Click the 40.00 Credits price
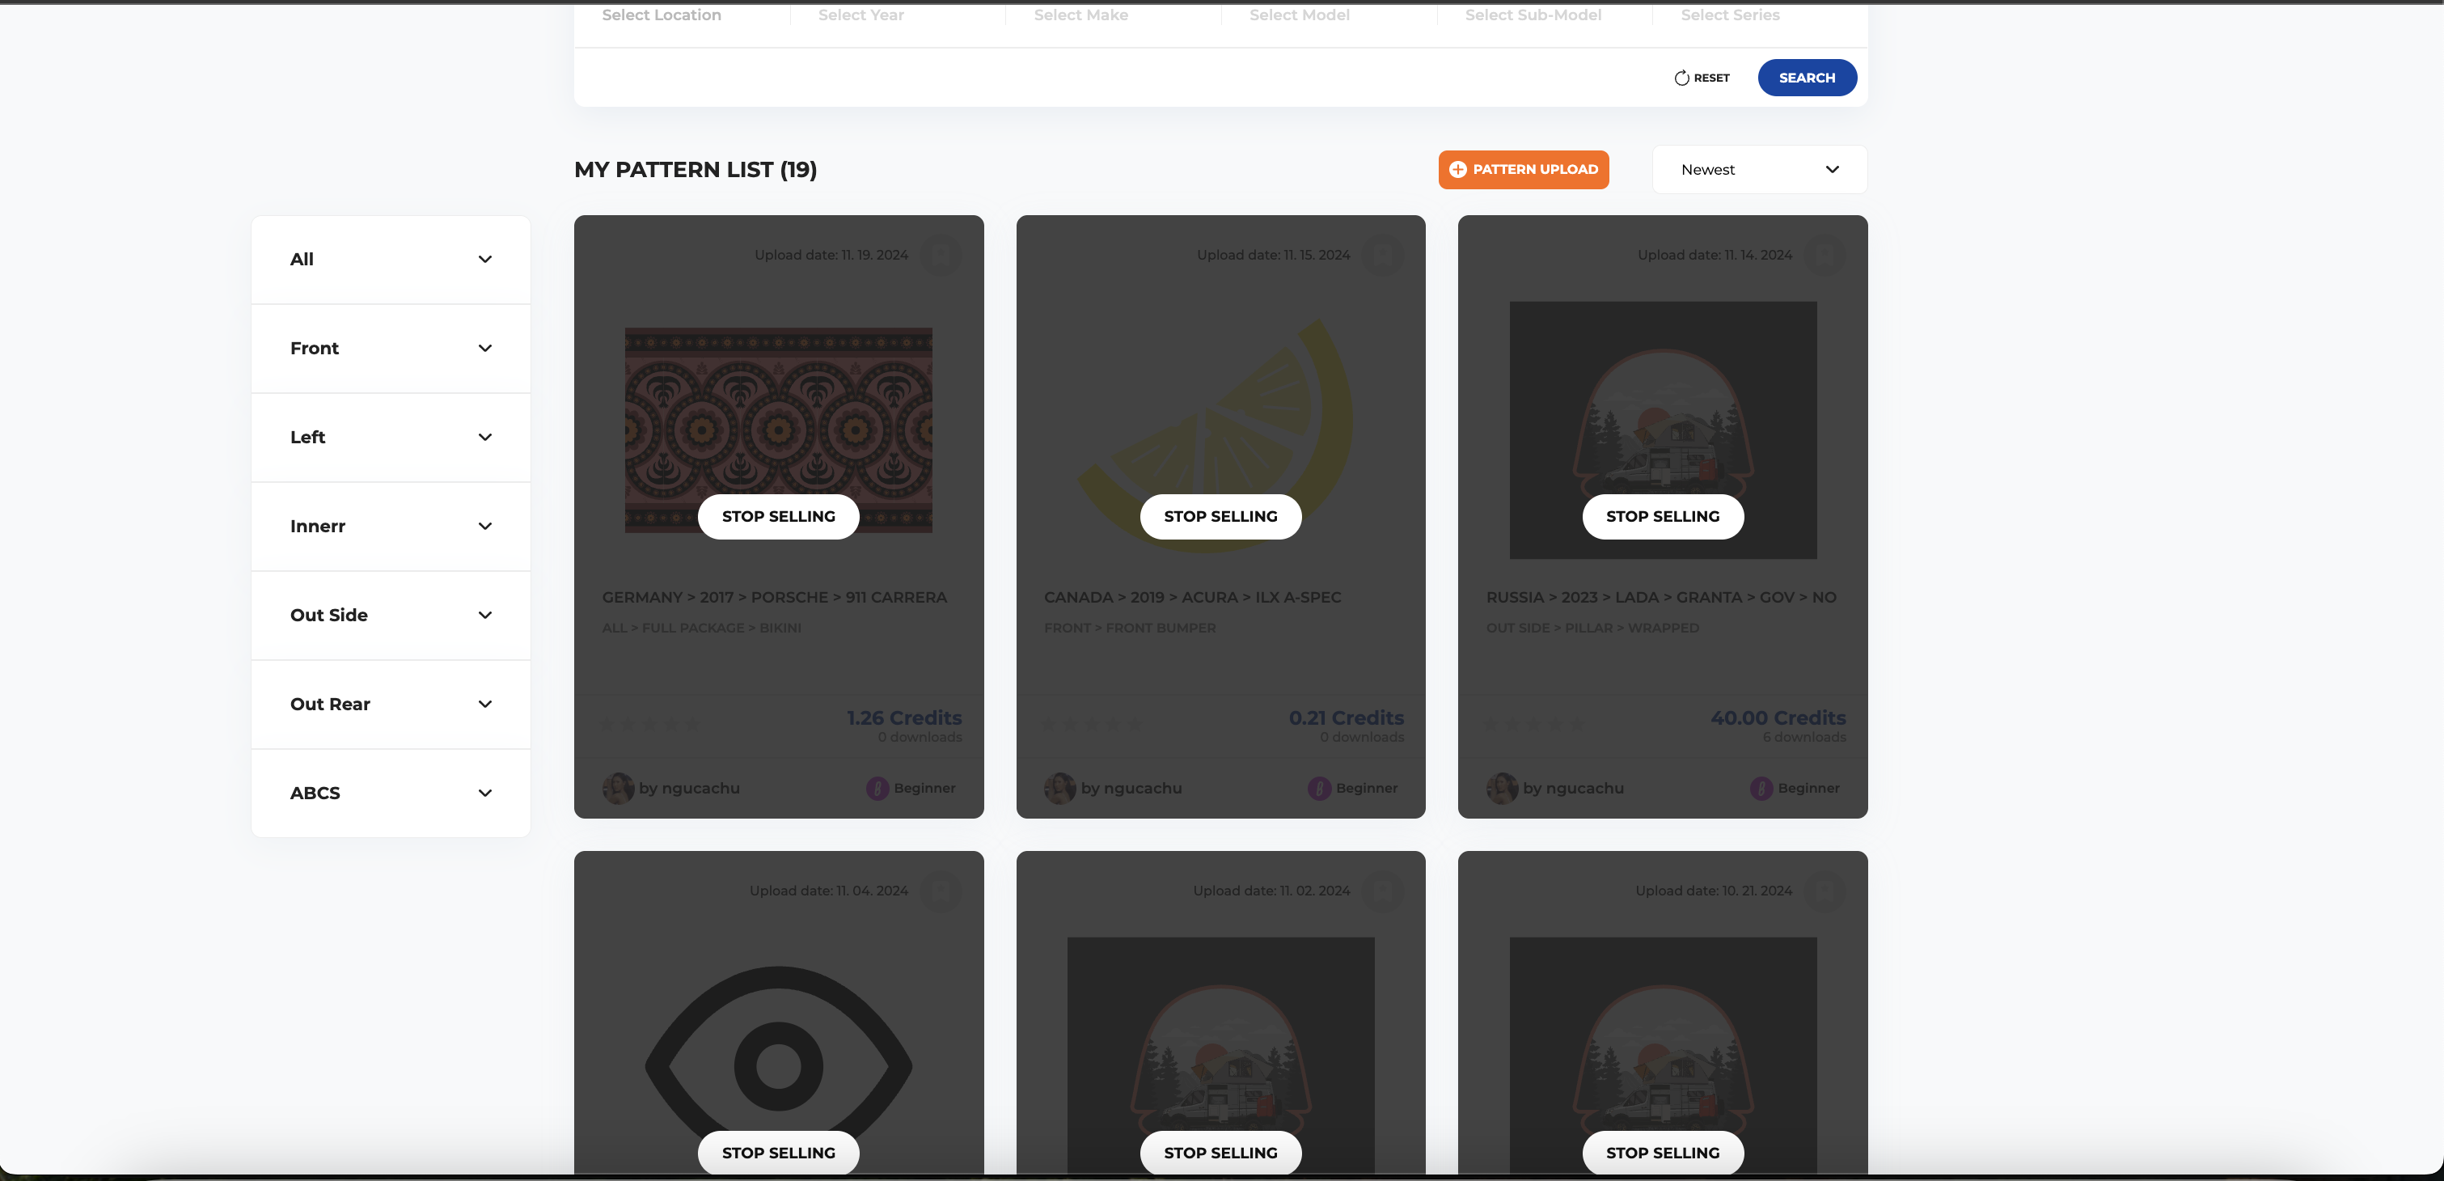 (1778, 718)
